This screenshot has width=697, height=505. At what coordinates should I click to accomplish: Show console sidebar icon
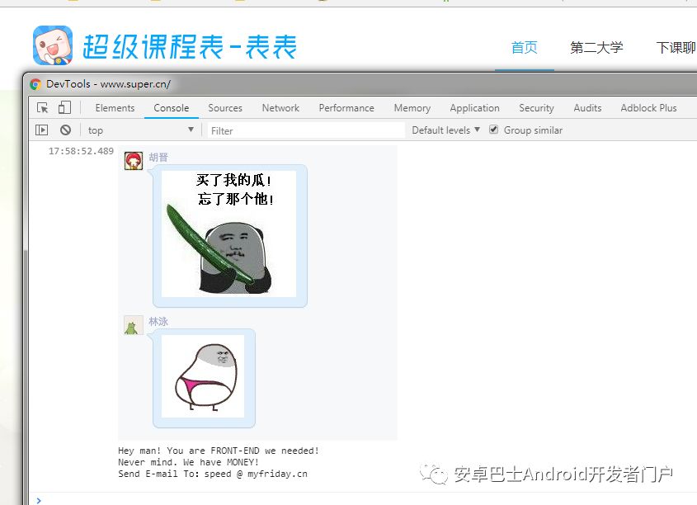pyautogui.click(x=41, y=130)
